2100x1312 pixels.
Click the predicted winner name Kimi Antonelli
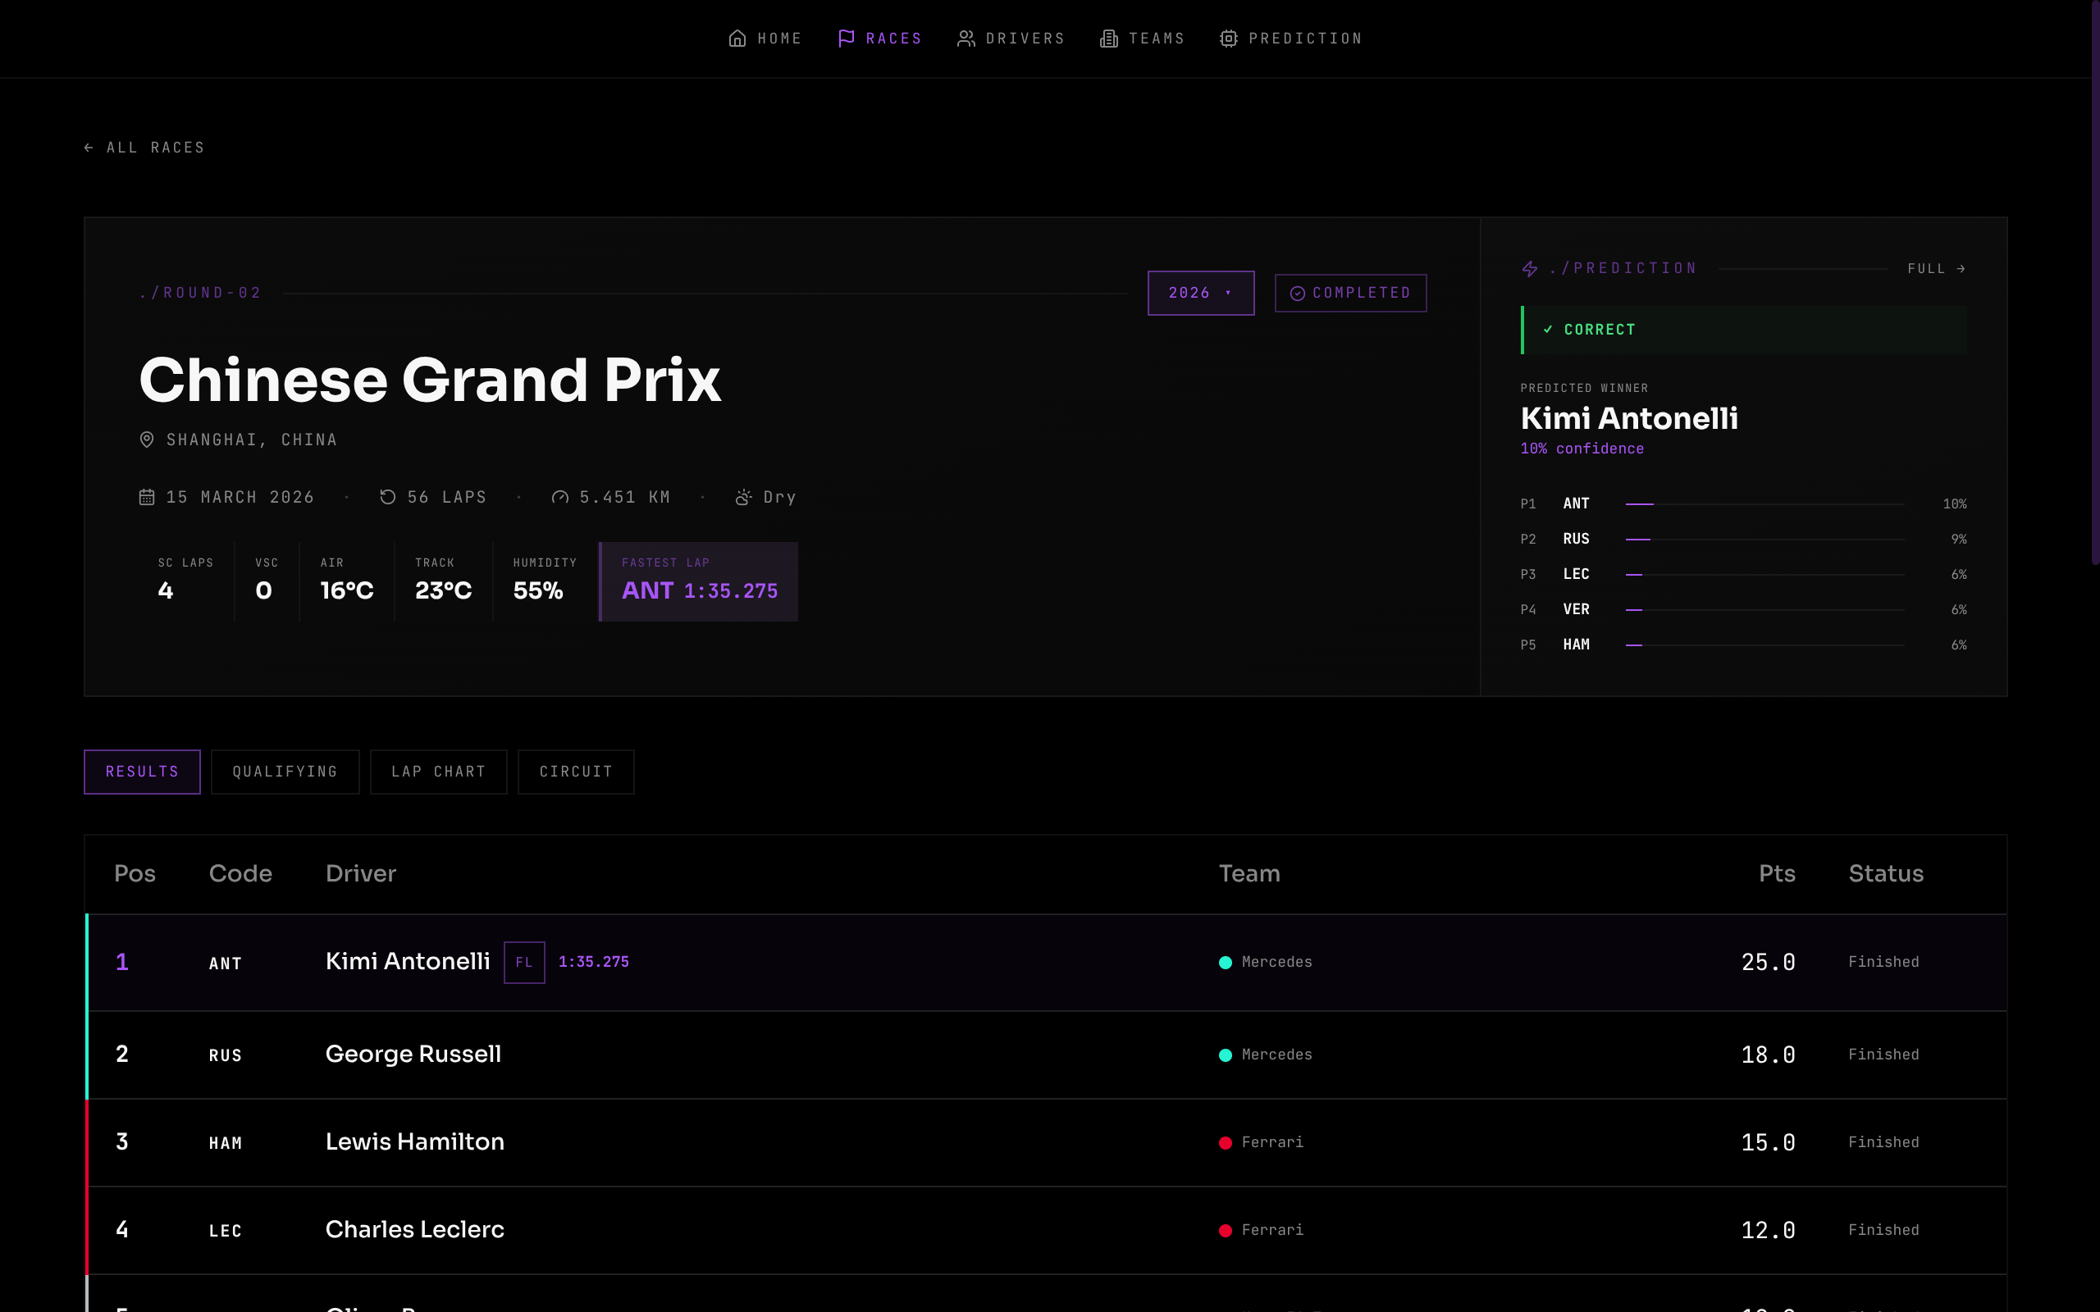point(1629,418)
